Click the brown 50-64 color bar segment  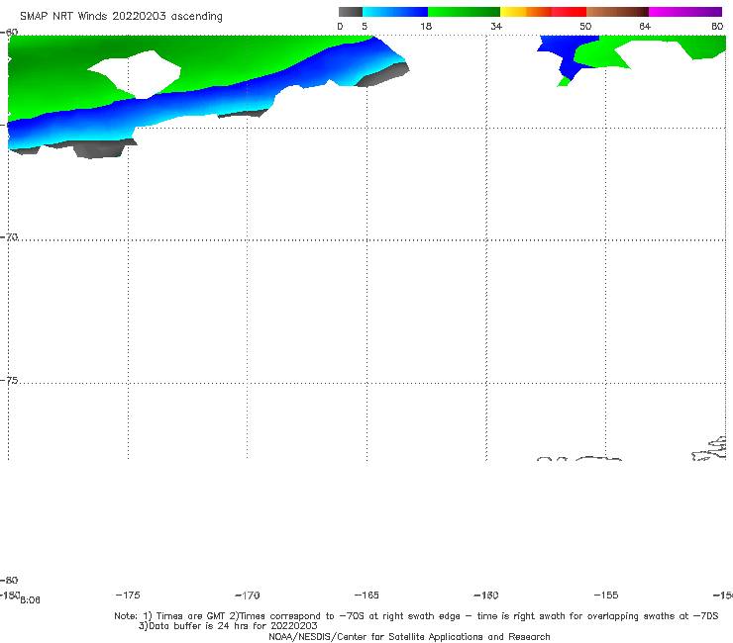[617, 12]
